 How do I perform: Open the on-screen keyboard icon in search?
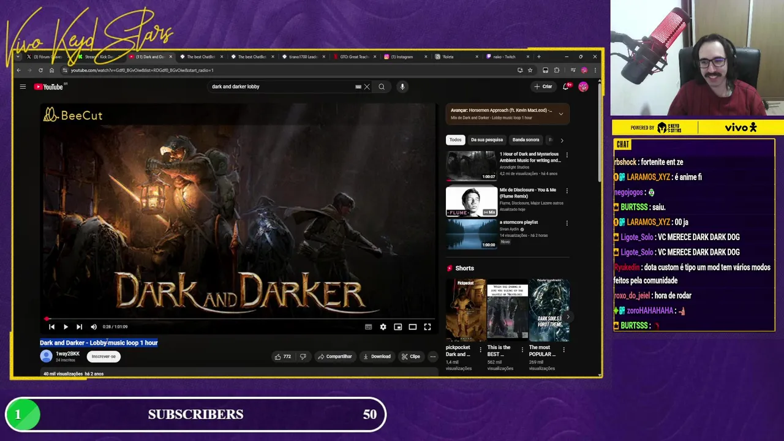tap(358, 87)
